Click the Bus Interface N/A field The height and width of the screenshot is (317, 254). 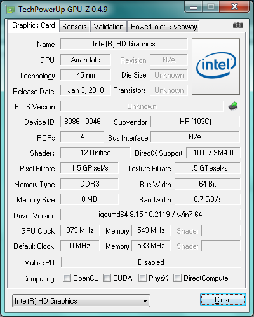[x=195, y=137]
